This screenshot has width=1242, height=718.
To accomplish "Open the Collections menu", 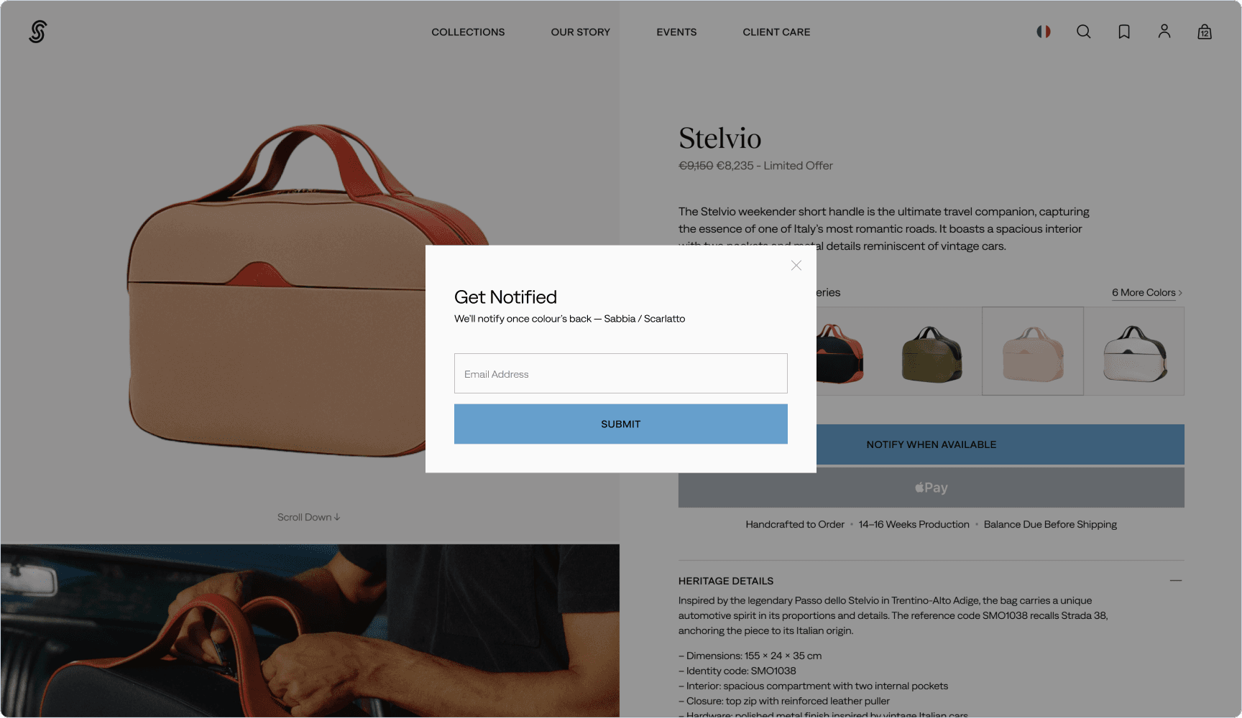I will 468,32.
